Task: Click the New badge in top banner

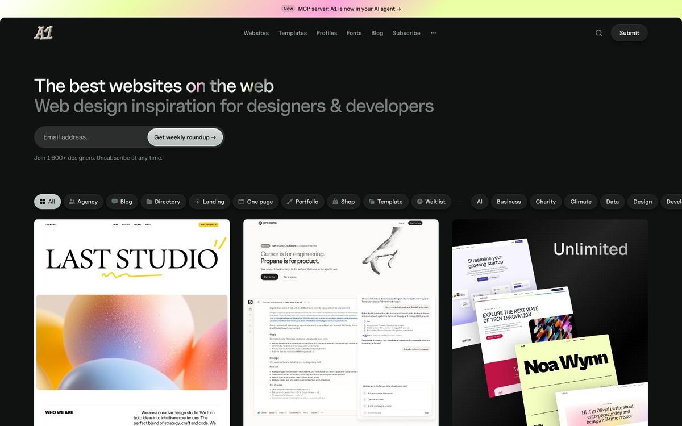Action: point(288,9)
